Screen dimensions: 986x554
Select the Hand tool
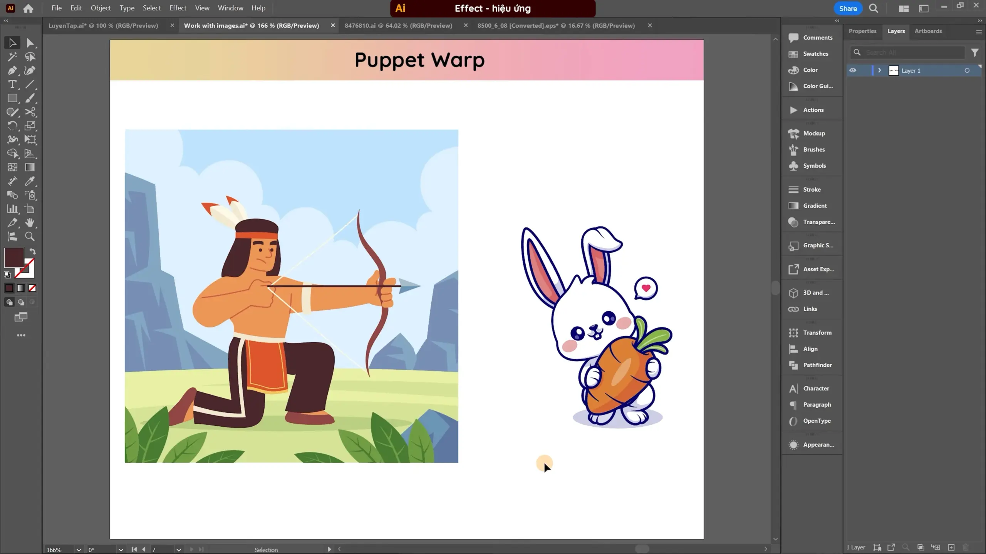click(x=30, y=223)
